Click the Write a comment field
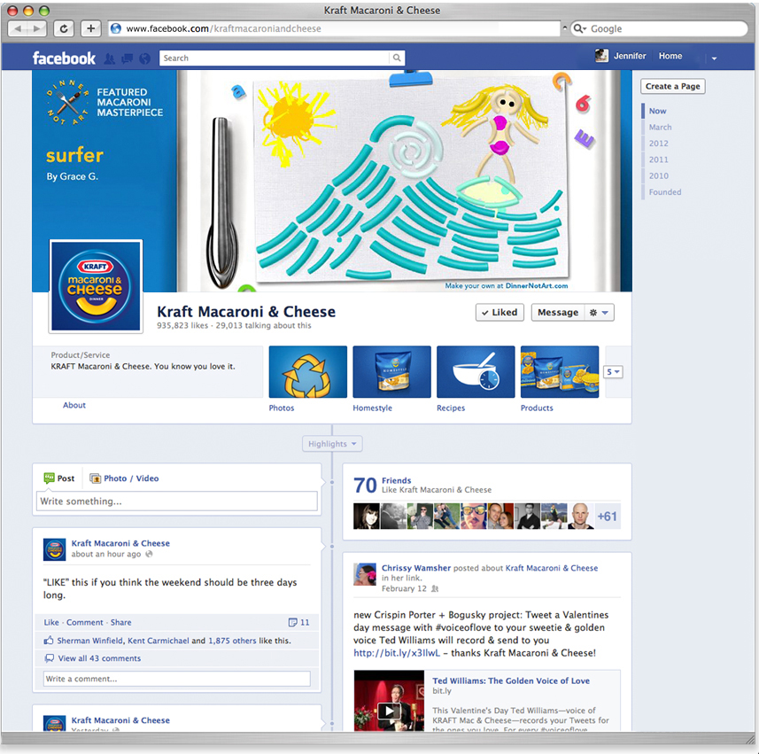 [x=176, y=679]
